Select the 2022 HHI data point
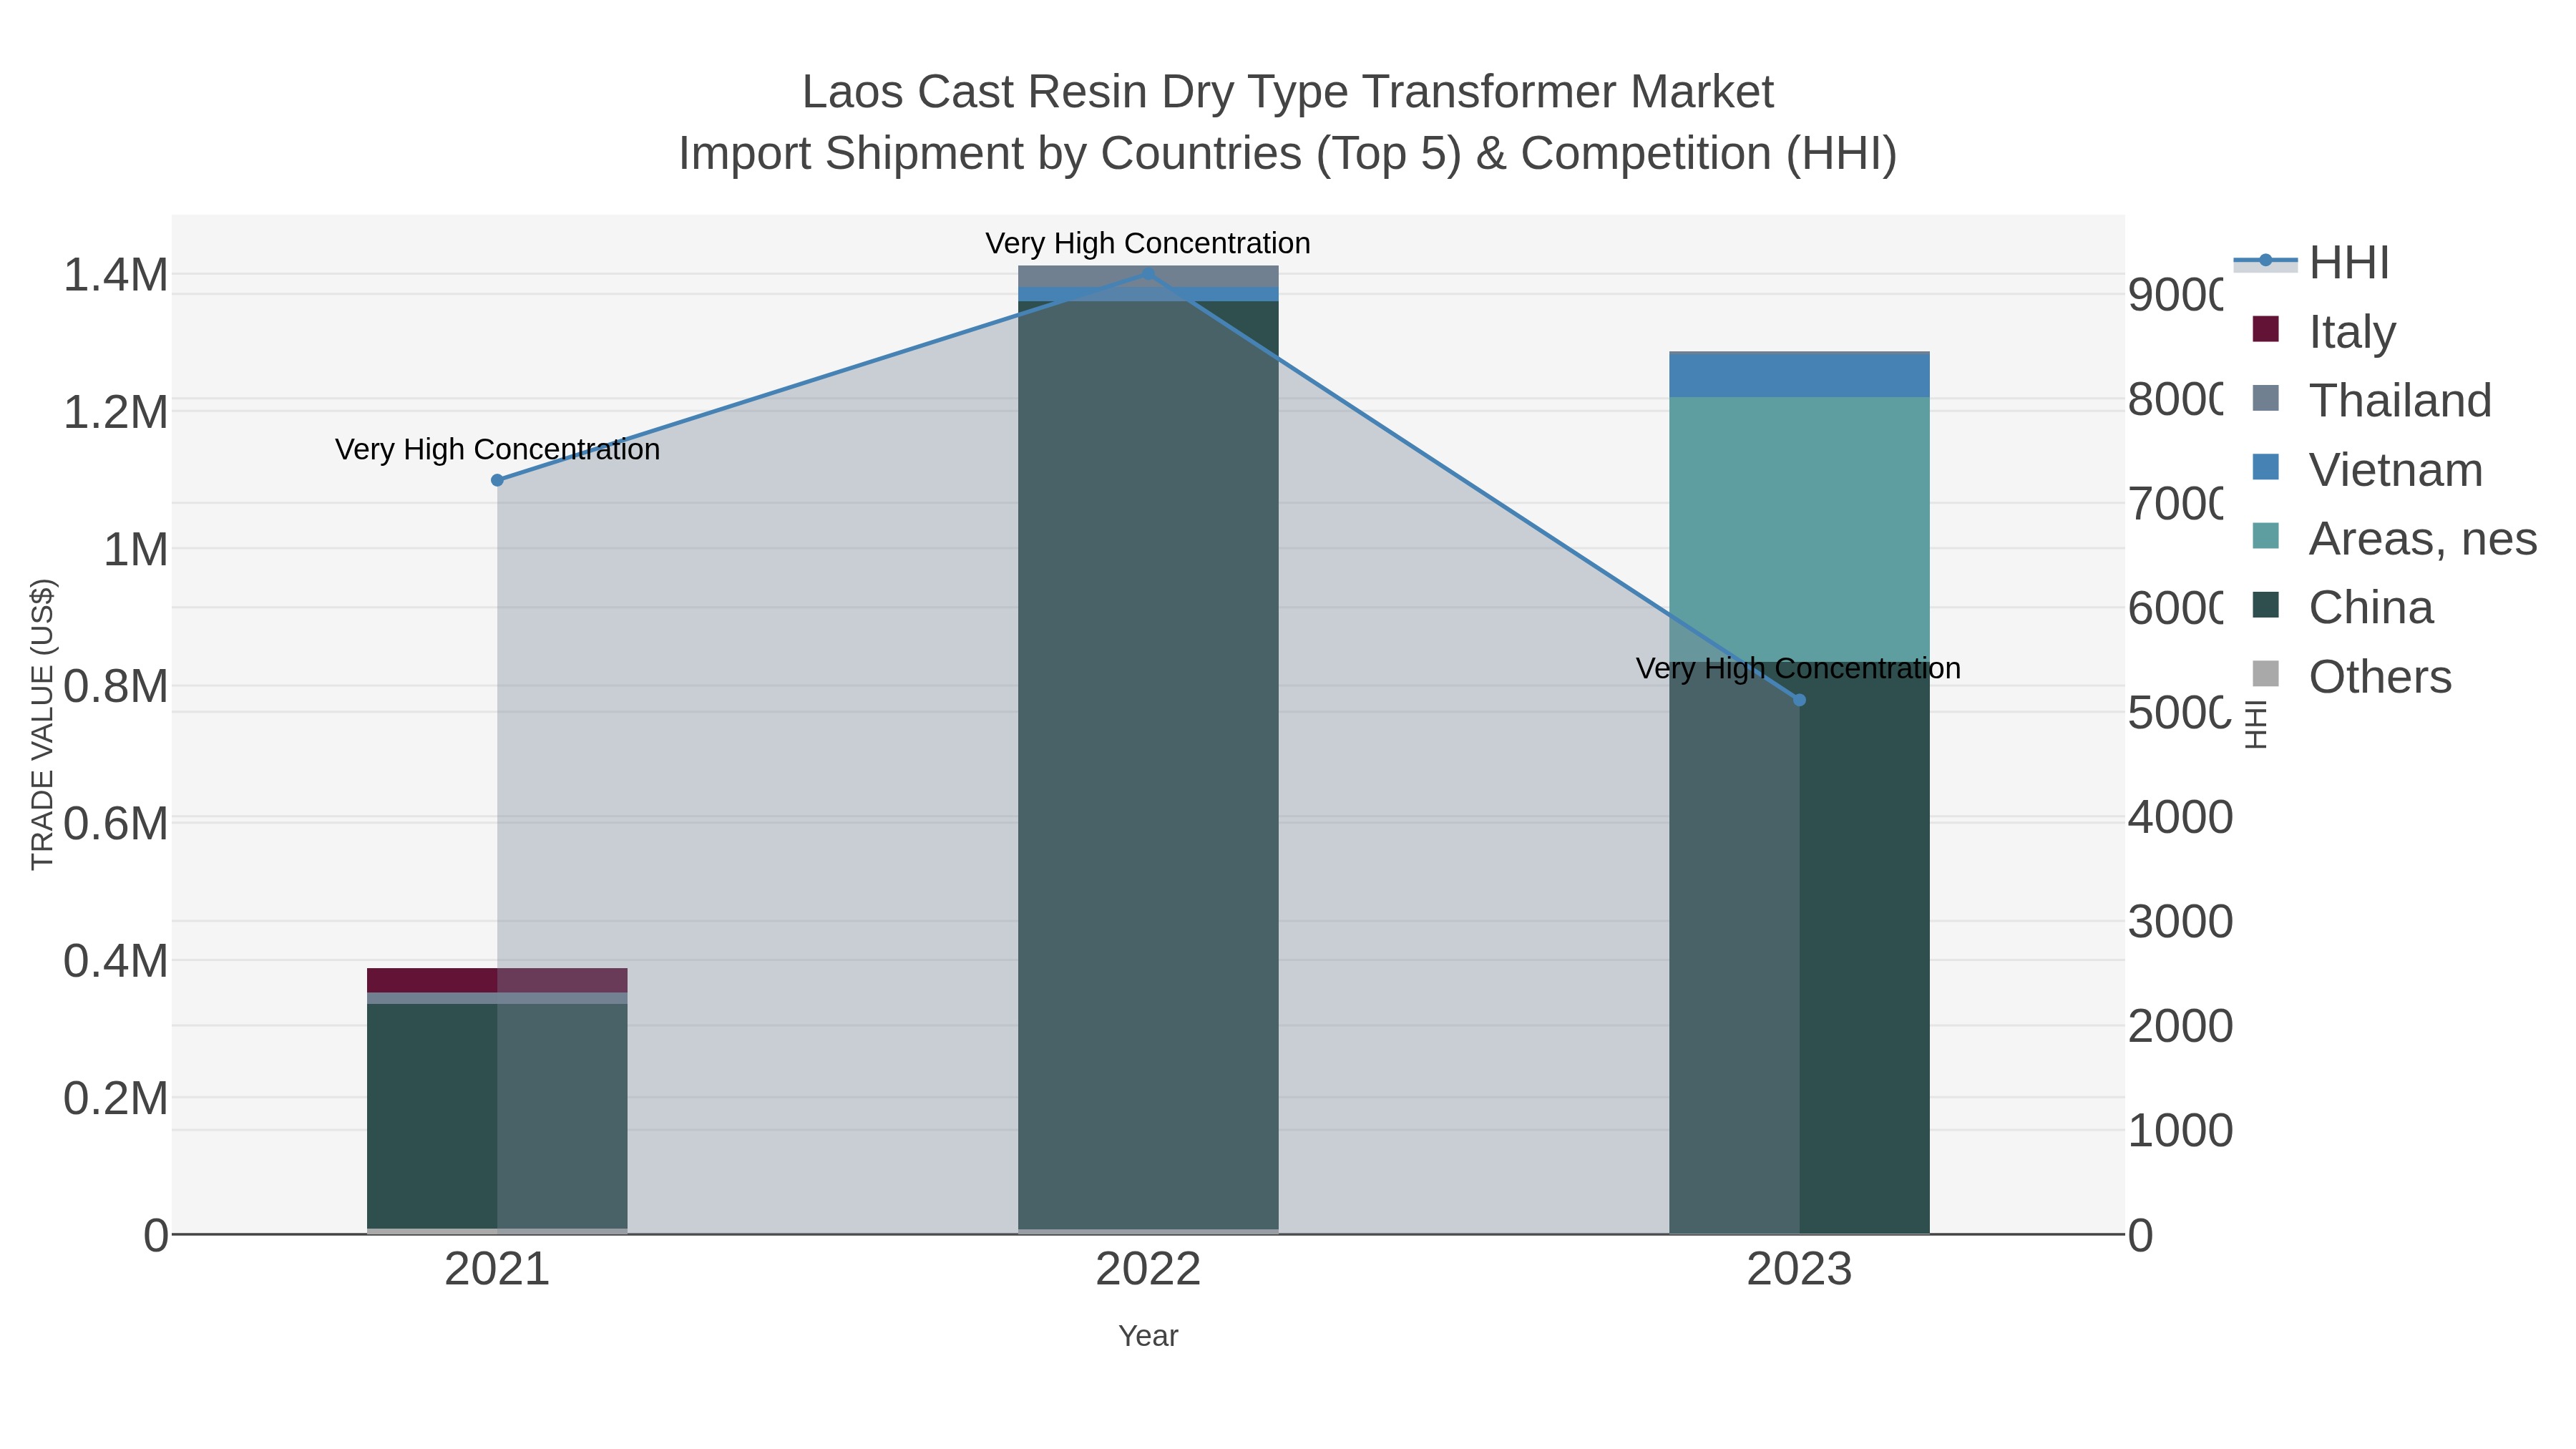The height and width of the screenshot is (1449, 2576). click(x=1148, y=273)
